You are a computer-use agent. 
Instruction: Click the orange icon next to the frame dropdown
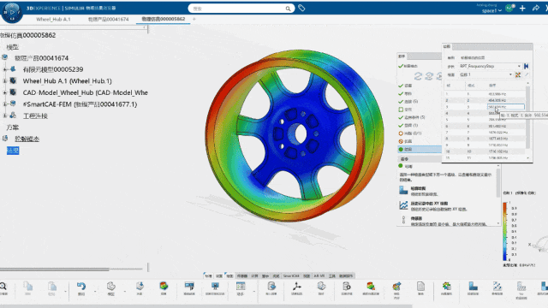(x=518, y=74)
